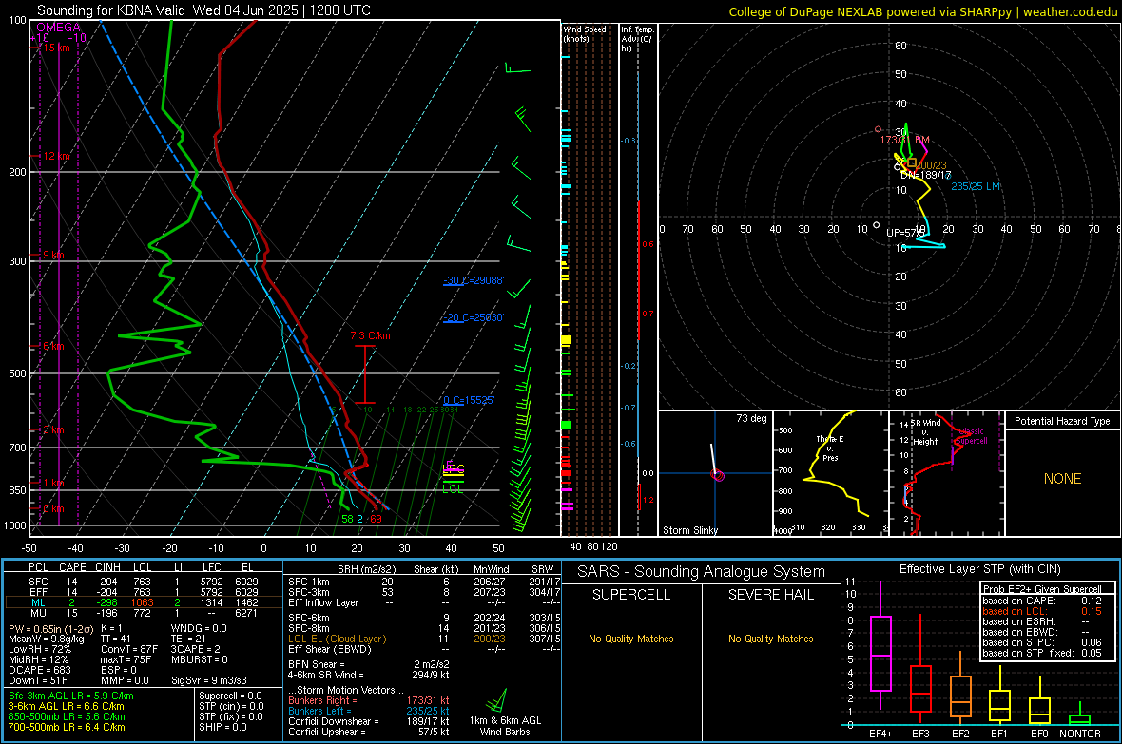
Task: Click the 'Wind Speed (knots)' panel header
Action: click(x=585, y=33)
